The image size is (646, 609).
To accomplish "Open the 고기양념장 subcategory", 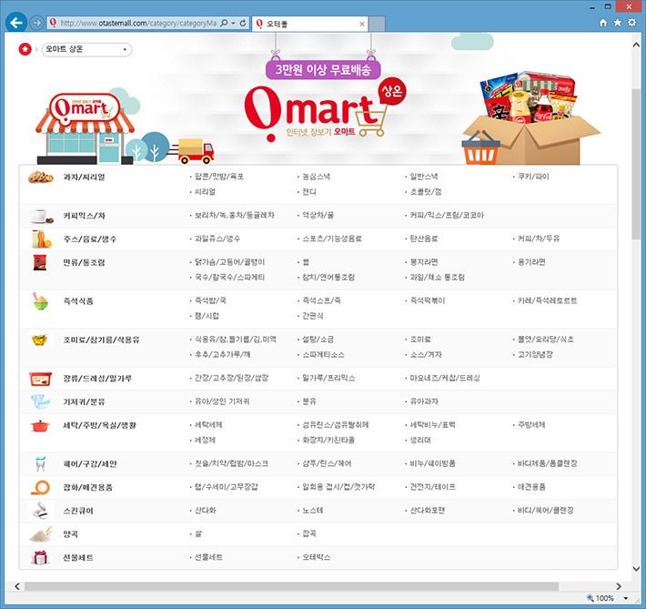I will [x=535, y=355].
